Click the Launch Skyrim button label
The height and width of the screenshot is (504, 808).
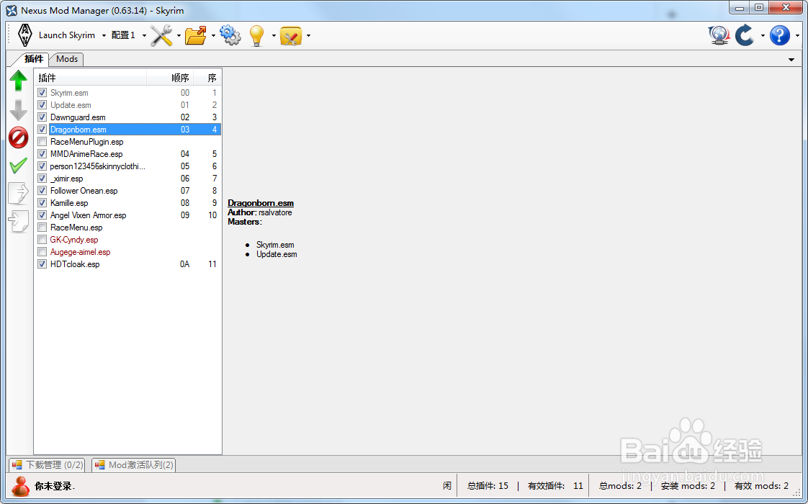click(67, 35)
